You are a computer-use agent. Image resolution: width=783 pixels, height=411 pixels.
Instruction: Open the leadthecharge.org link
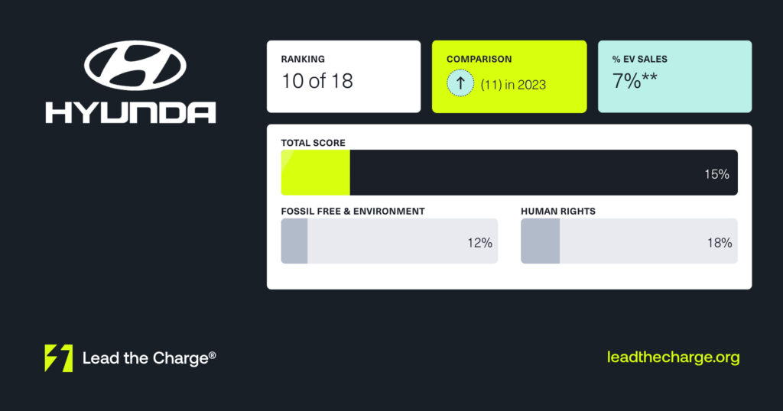673,357
